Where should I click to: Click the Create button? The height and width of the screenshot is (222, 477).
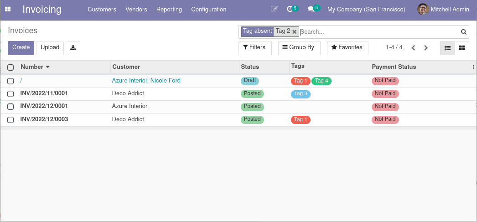click(21, 48)
